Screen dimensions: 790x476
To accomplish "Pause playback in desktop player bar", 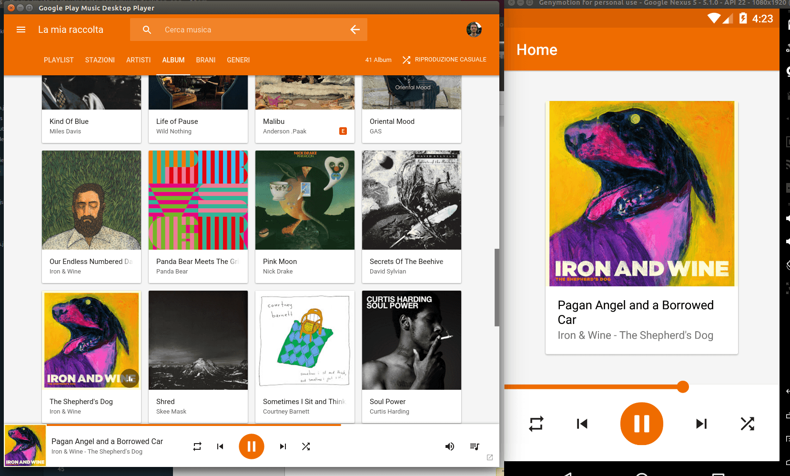I will coord(252,446).
